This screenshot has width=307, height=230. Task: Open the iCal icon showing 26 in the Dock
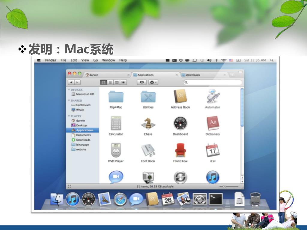(168, 199)
